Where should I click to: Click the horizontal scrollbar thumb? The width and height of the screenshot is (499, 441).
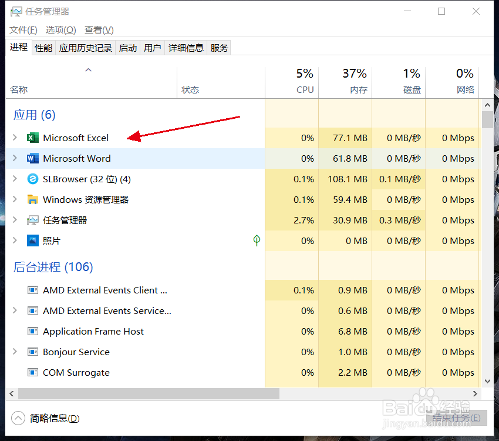coord(149,393)
